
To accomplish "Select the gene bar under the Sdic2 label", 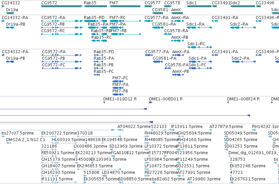I will [242, 6].
